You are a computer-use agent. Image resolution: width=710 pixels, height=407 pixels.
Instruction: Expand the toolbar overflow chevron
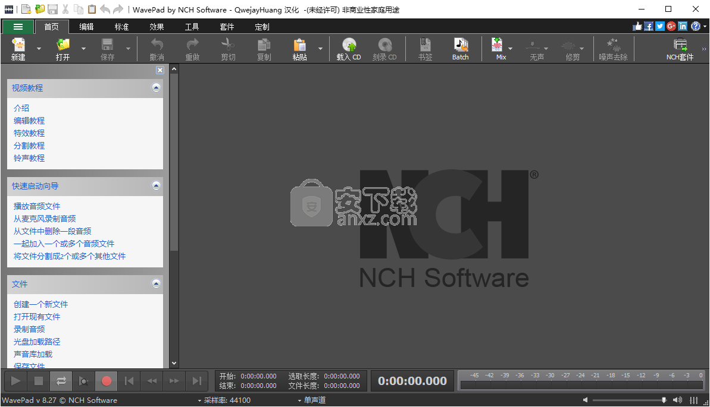coord(704,49)
